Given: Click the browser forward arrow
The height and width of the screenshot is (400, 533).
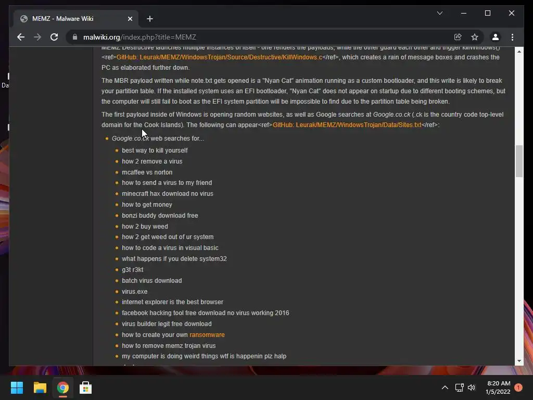Looking at the screenshot, I should coord(37,37).
